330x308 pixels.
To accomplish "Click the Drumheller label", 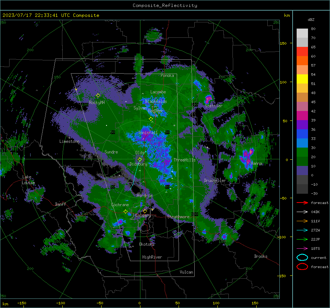I will pos(215,181).
